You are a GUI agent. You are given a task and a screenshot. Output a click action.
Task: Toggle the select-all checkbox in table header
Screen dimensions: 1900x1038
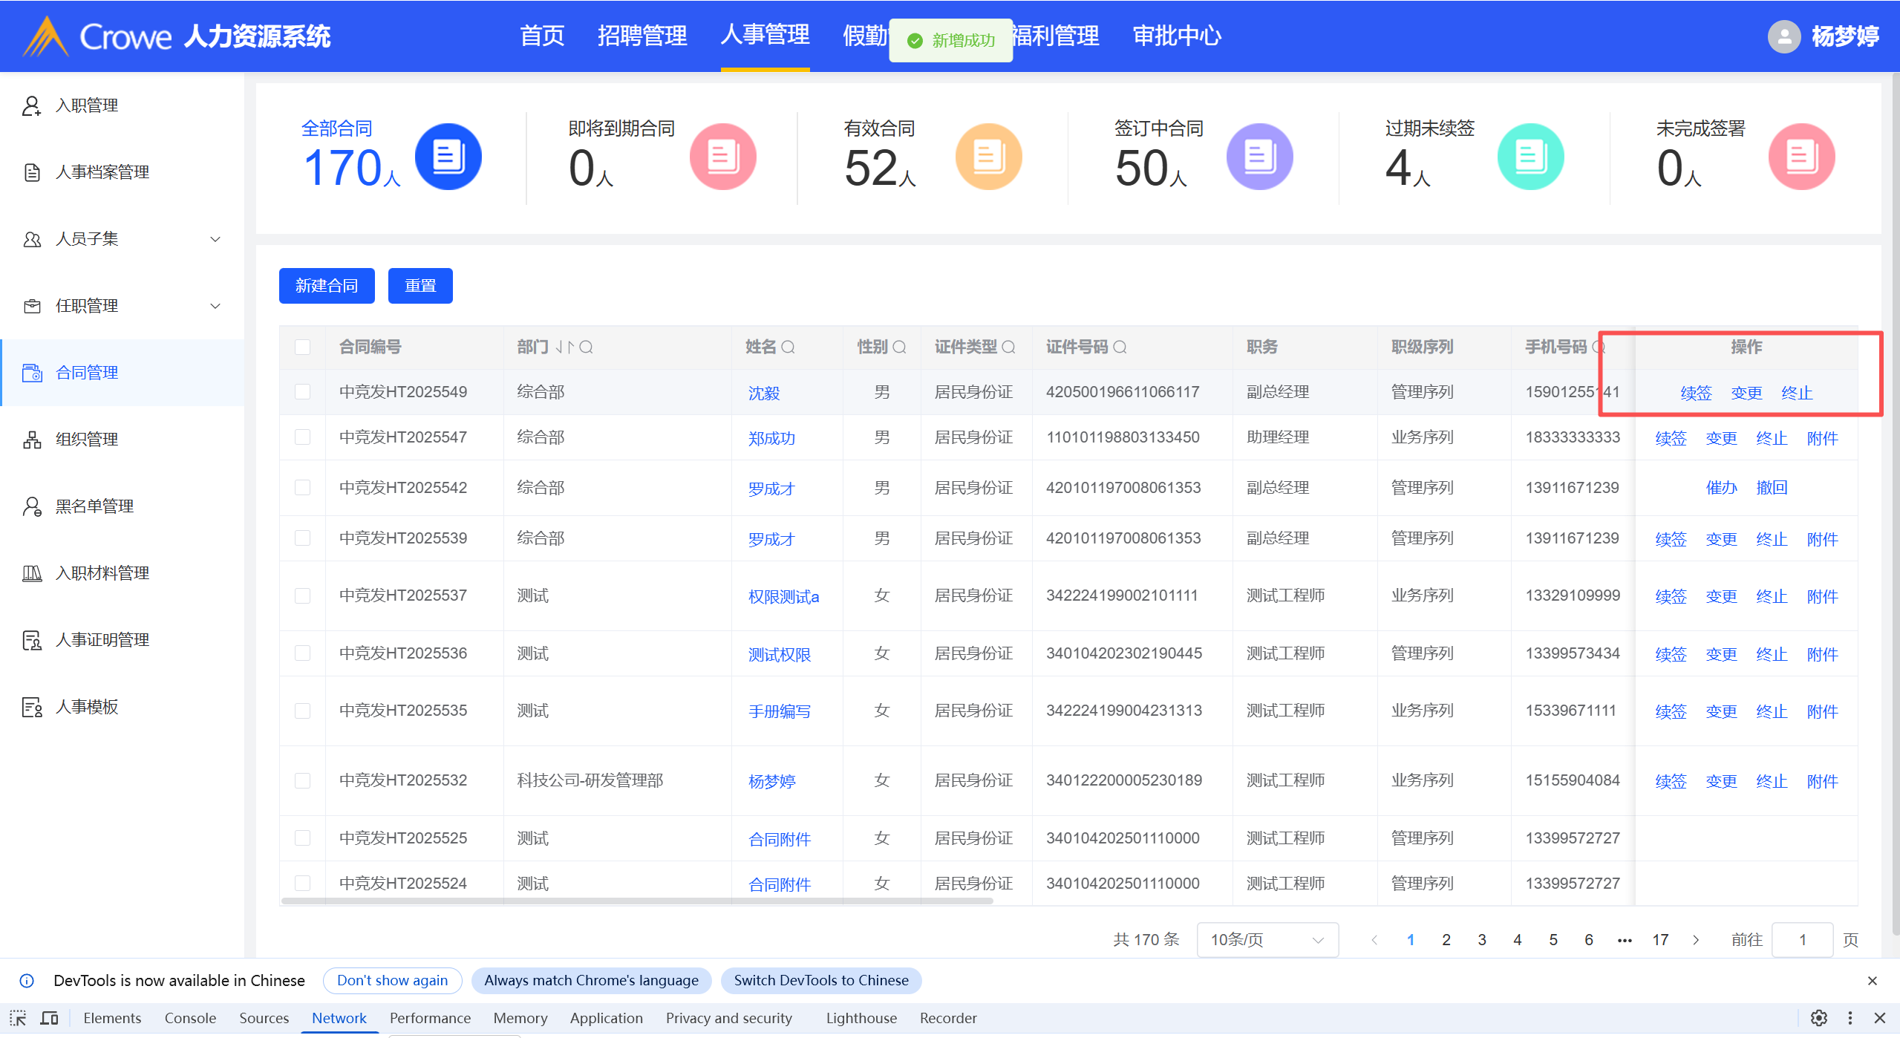coord(302,347)
